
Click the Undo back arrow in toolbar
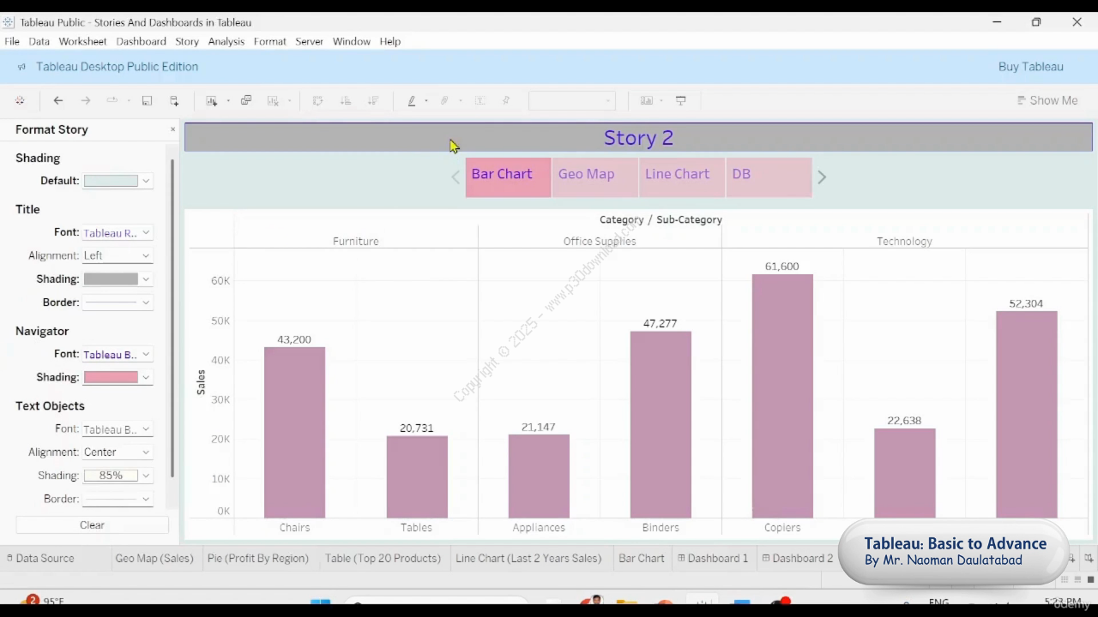point(58,100)
